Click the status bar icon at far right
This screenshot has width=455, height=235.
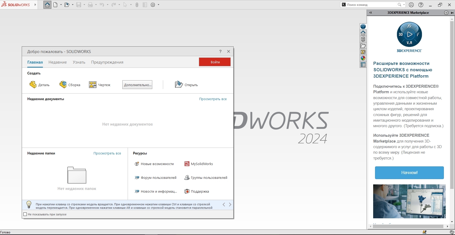pos(452,232)
